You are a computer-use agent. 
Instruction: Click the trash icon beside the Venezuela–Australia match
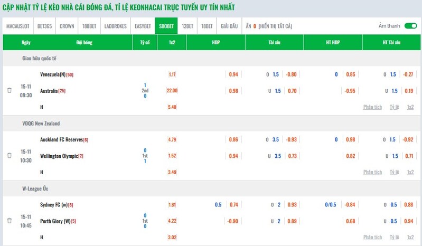coord(9,91)
